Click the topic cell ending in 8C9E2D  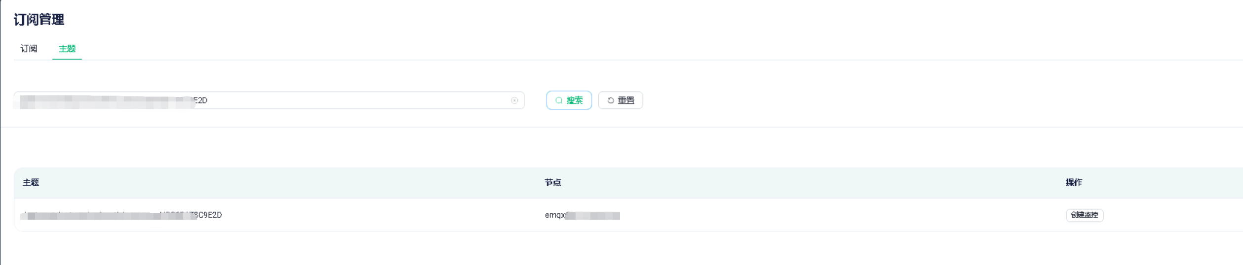click(x=207, y=215)
